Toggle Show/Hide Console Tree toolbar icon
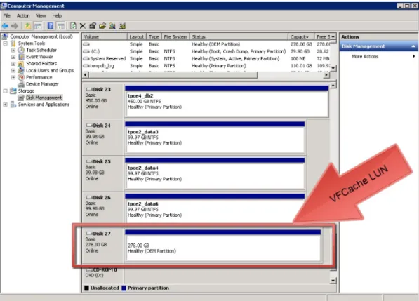Image resolution: width=419 pixels, height=301 pixels. tap(38, 26)
